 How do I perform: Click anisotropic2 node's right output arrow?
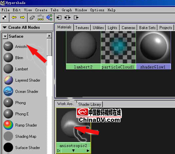(x=88, y=151)
